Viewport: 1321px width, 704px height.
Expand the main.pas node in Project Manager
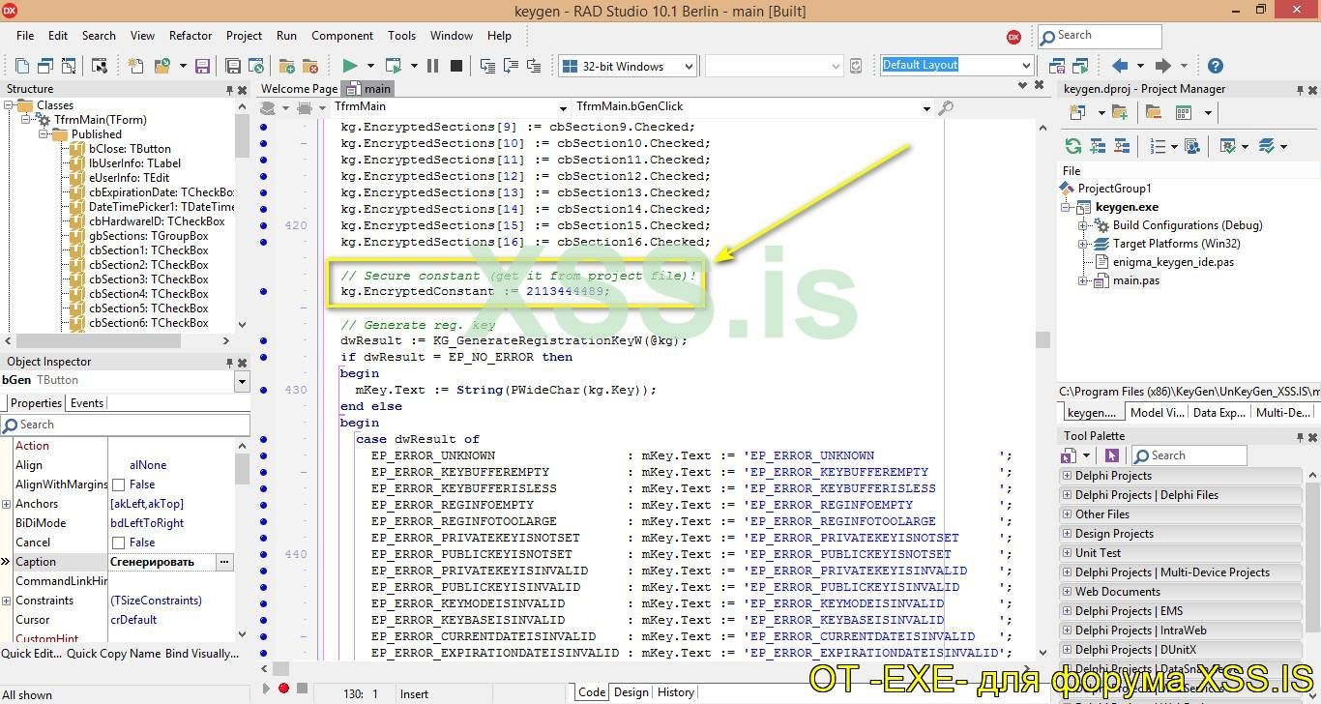pos(1084,280)
